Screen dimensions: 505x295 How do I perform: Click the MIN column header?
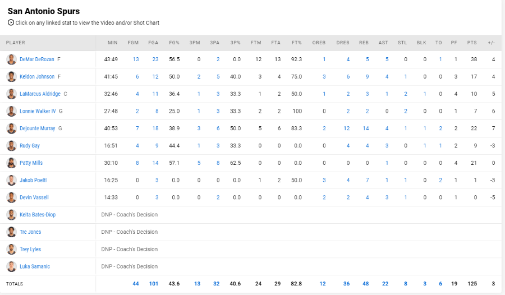click(x=113, y=43)
